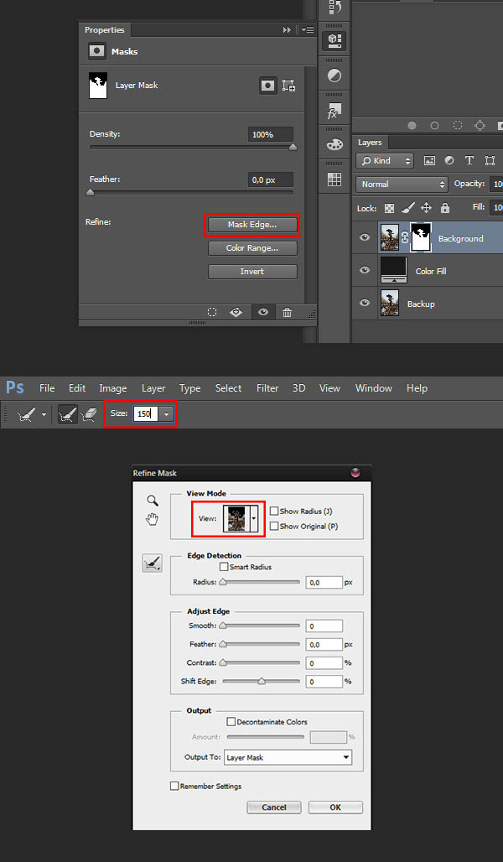Open the Swatches palette panel icon
The width and height of the screenshot is (503, 862).
334,144
